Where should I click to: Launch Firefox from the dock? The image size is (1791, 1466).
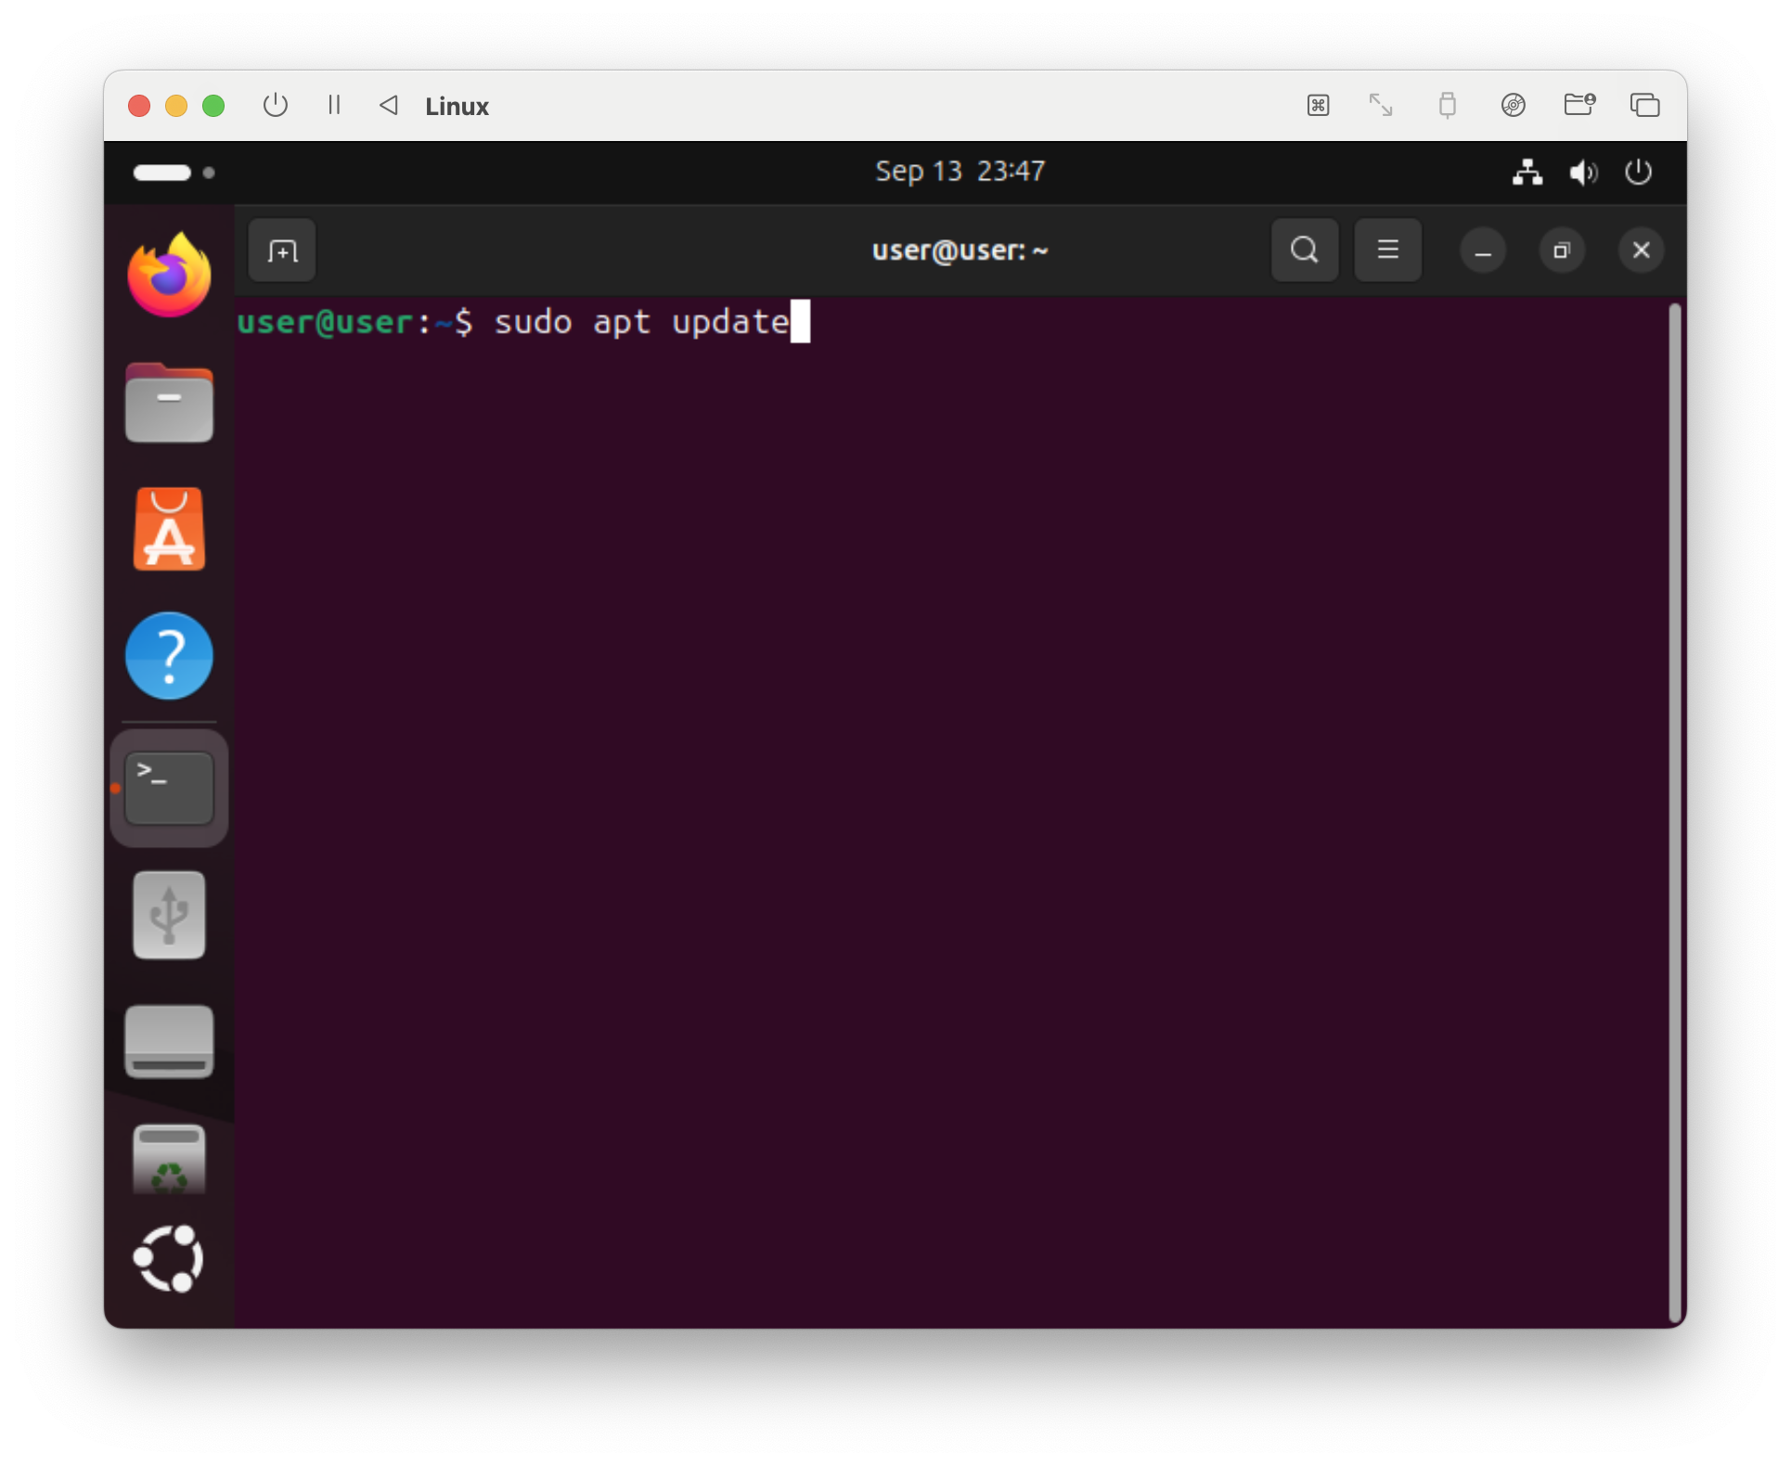[x=170, y=276]
